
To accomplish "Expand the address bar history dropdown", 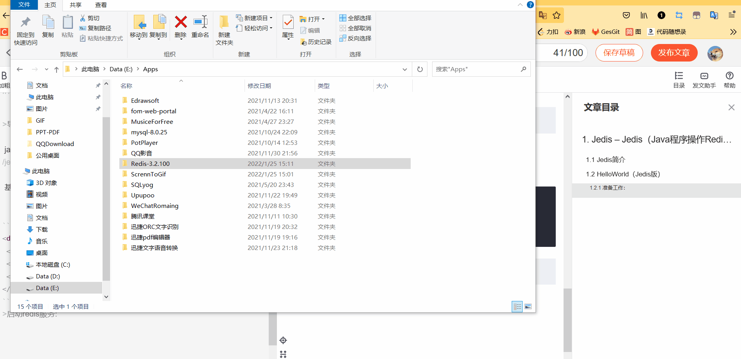I will point(405,69).
